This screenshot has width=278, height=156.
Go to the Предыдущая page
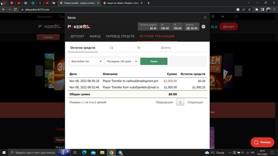pyautogui.click(x=164, y=102)
